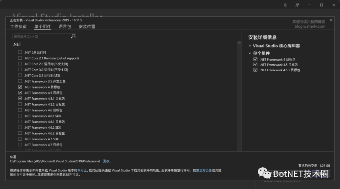This screenshot has height=189, width=340.
Task: Check .NET Core 3.0 运行时 checkbox
Action: tap(20, 70)
